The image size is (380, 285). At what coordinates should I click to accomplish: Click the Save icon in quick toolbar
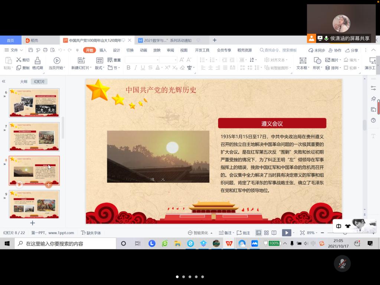coord(31,50)
